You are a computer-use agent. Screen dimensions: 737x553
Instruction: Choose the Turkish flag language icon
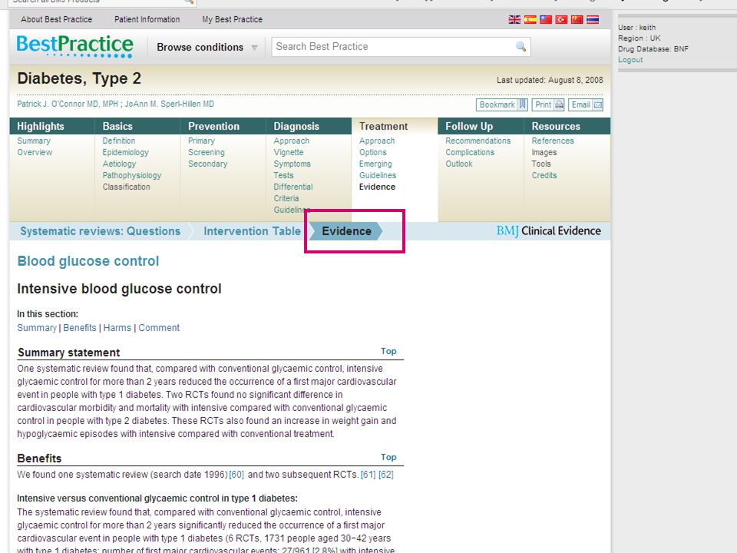point(561,19)
